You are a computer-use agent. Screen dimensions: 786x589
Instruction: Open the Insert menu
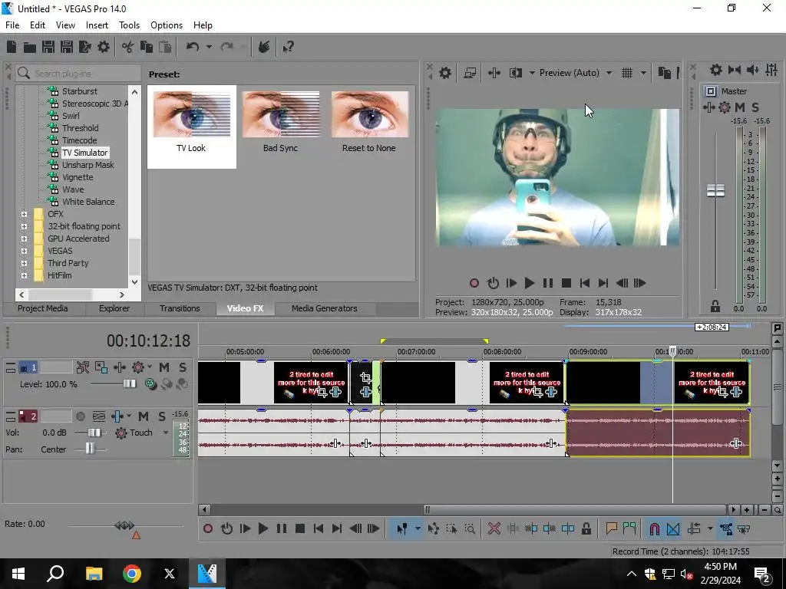pos(97,25)
